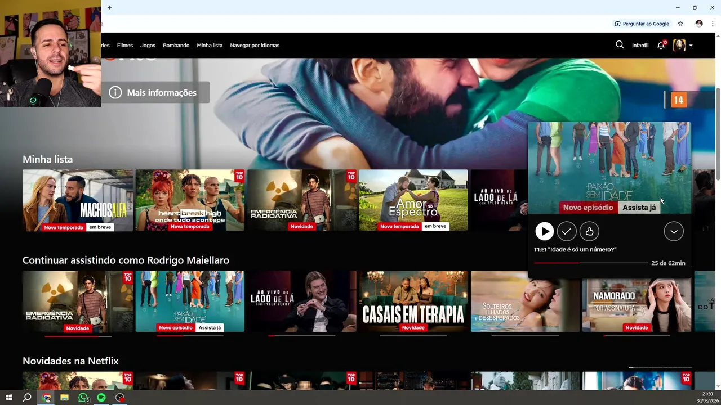This screenshot has width=721, height=405.
Task: Switch to the Infantil profile link
Action: [640, 45]
